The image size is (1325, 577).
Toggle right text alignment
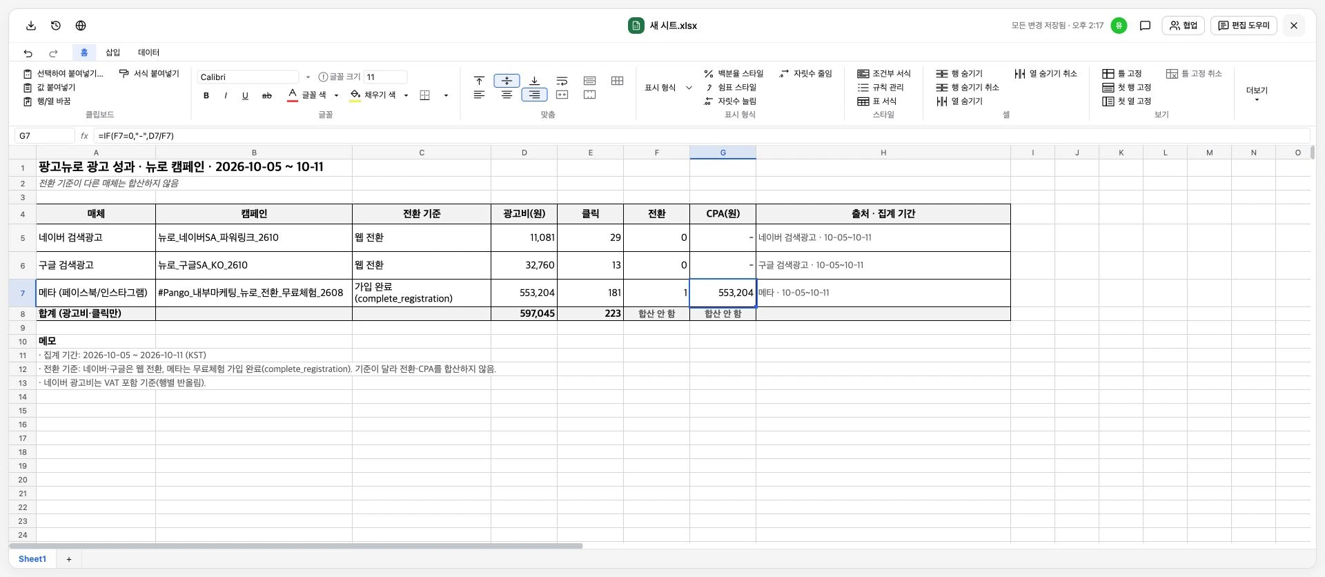(534, 95)
